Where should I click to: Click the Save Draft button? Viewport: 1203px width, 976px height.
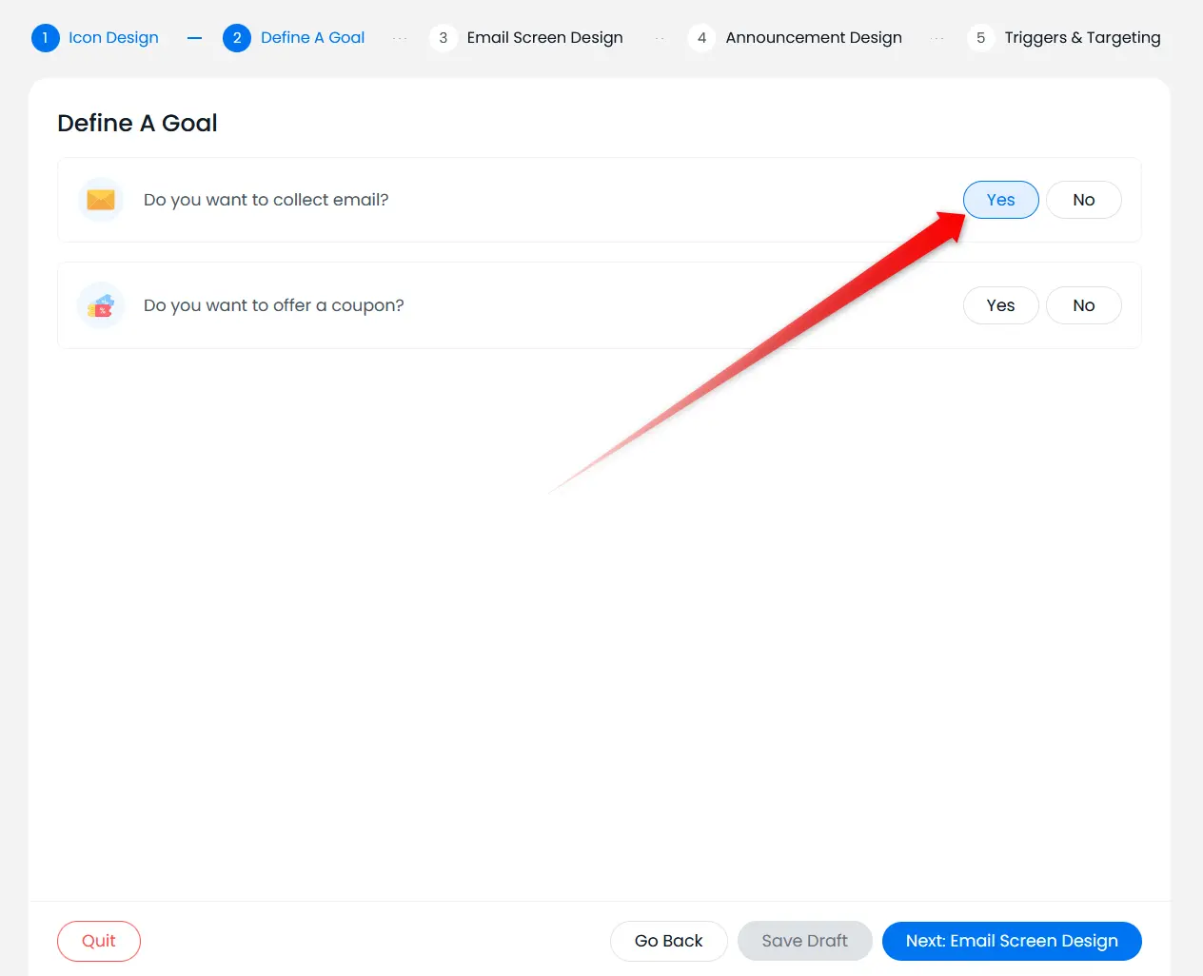[804, 941]
